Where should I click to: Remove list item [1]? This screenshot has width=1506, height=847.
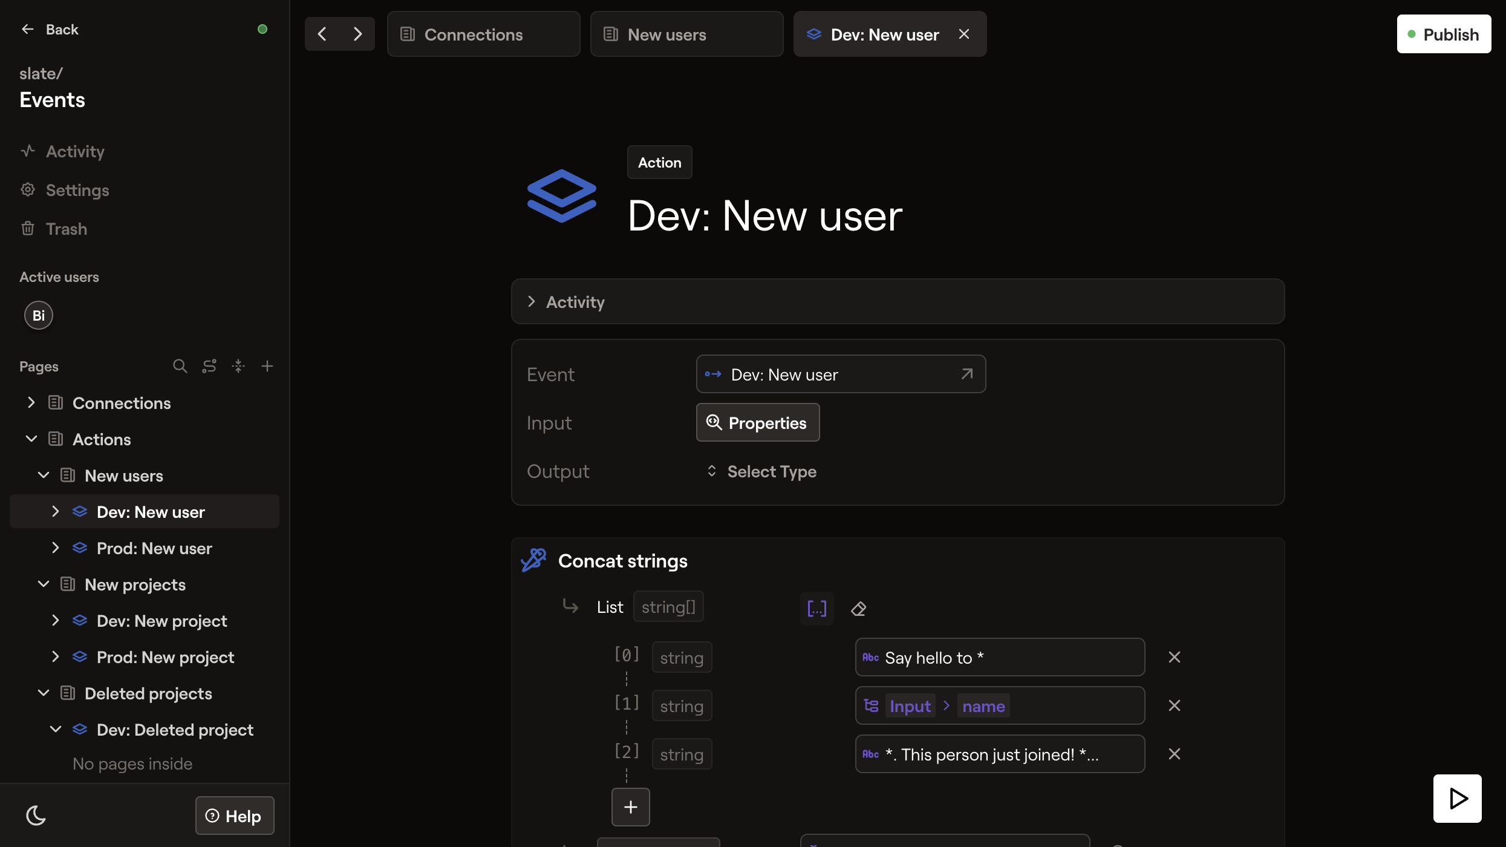tap(1174, 705)
